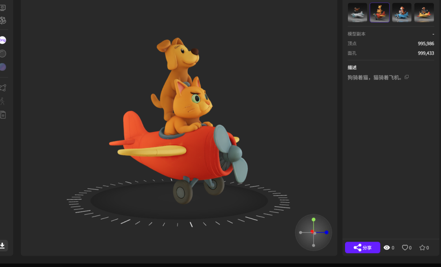
Task: Click the gray left axis dot on gizmo
Action: click(301, 232)
